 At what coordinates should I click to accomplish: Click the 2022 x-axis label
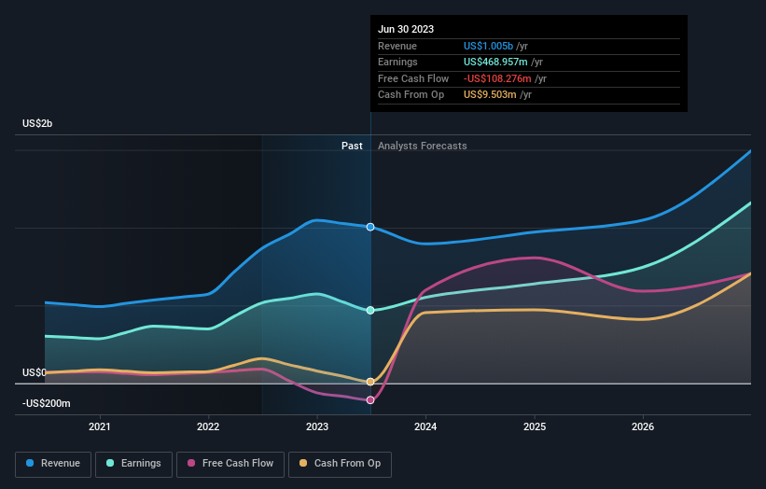(x=208, y=426)
